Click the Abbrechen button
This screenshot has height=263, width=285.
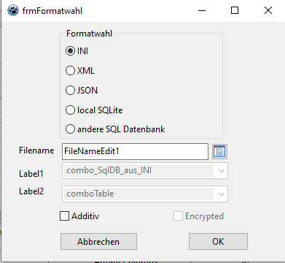(x=98, y=242)
